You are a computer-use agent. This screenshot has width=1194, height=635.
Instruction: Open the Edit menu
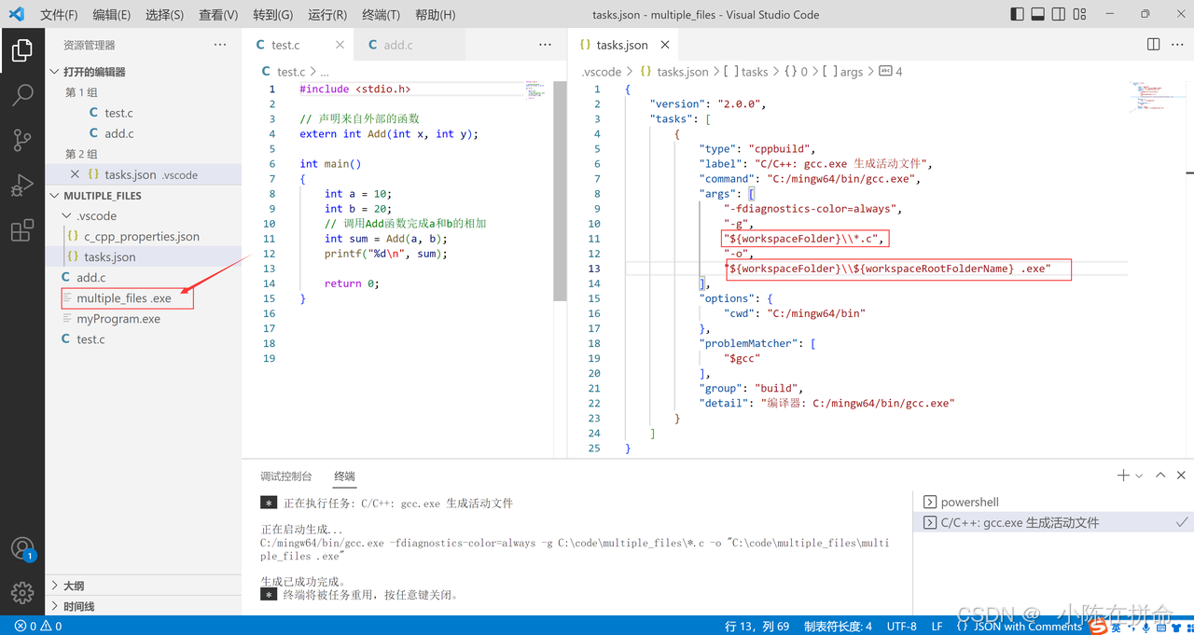[x=112, y=15]
